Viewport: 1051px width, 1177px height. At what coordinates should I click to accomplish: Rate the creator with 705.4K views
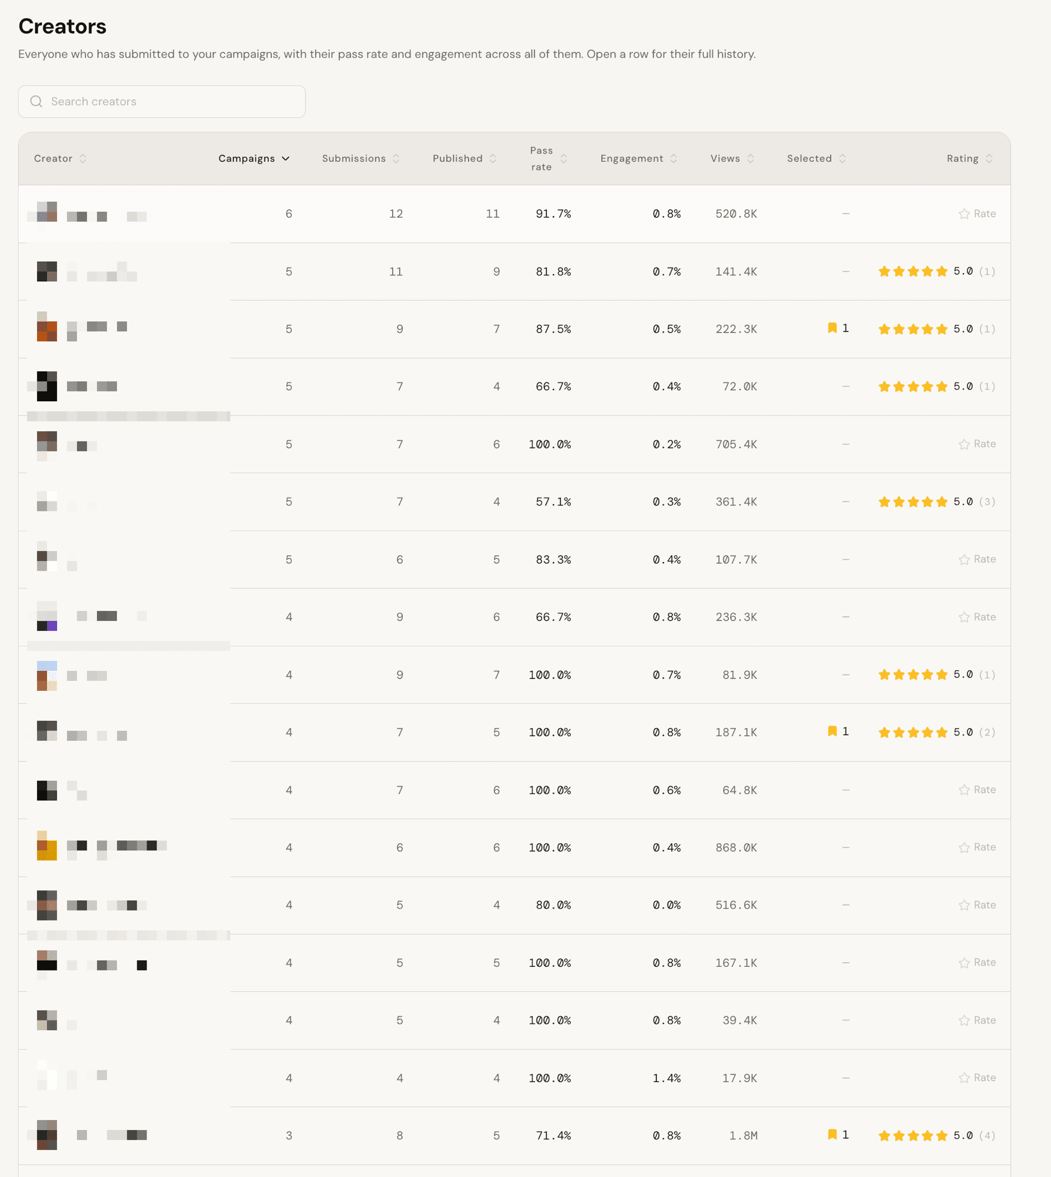[977, 444]
